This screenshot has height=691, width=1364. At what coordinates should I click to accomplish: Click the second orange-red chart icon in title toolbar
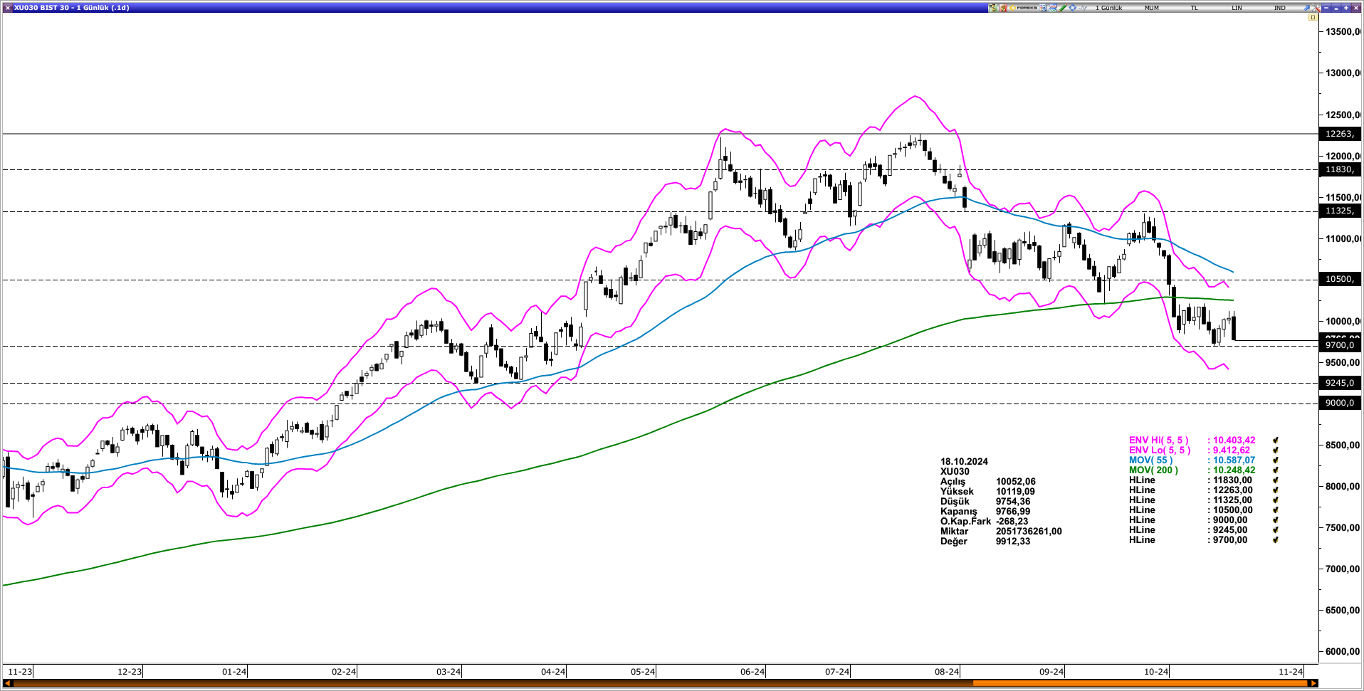point(1003,8)
